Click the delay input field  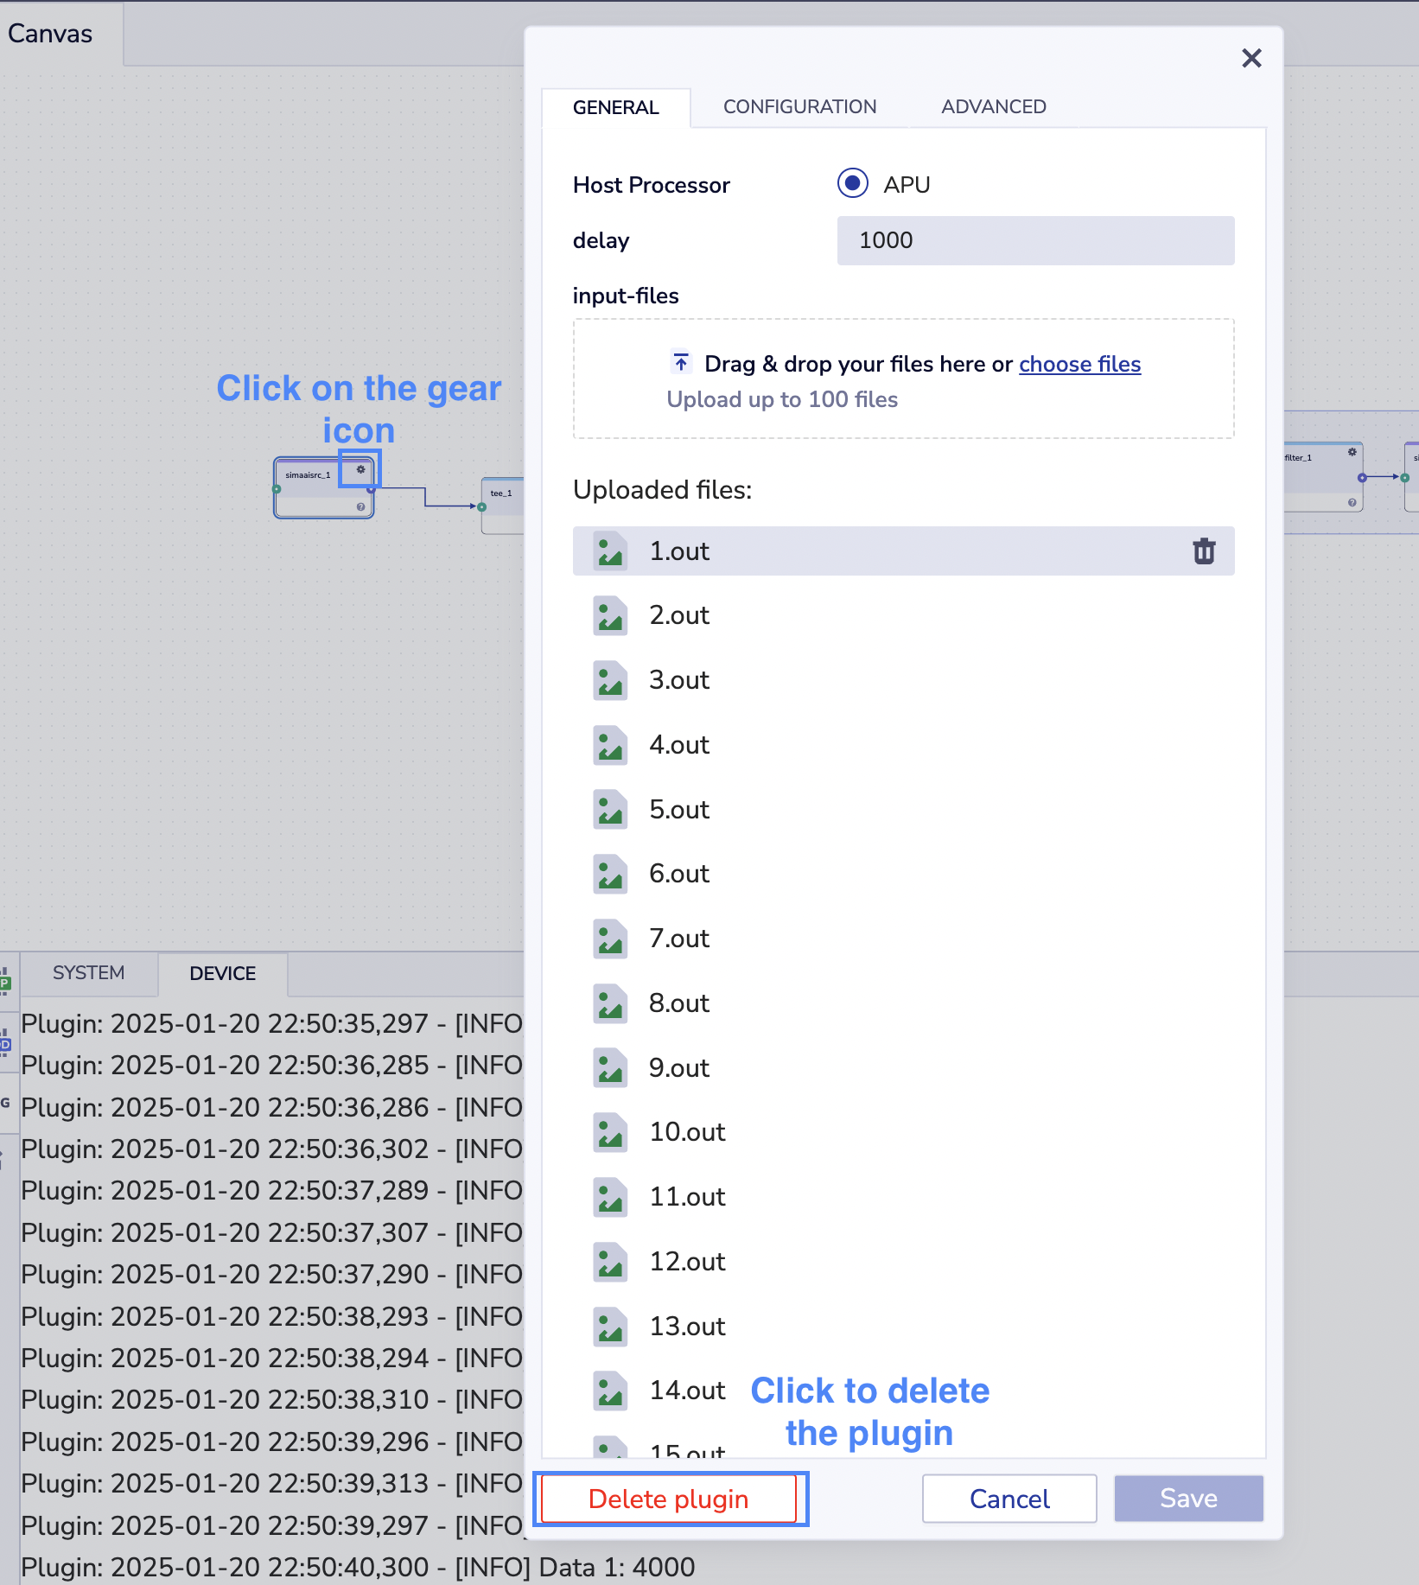click(x=1034, y=240)
